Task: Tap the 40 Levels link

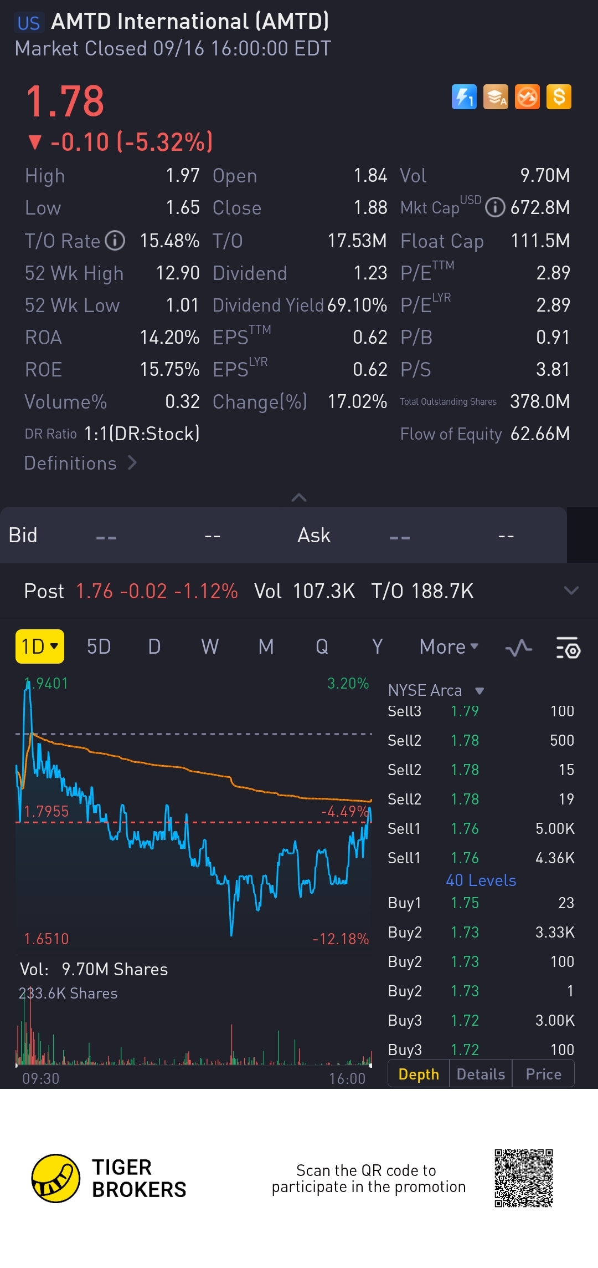Action: 481,880
